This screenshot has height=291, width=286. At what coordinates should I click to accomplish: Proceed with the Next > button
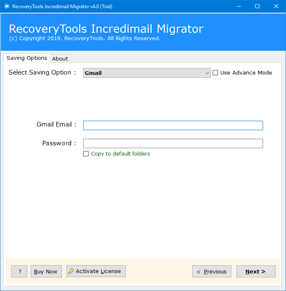(256, 271)
